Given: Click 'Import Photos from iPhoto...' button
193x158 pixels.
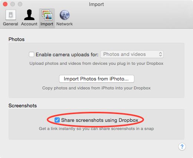Looking at the screenshot, I should coord(96,79).
